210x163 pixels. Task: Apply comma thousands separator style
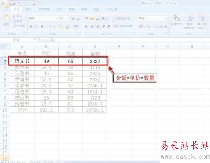[154, 26]
